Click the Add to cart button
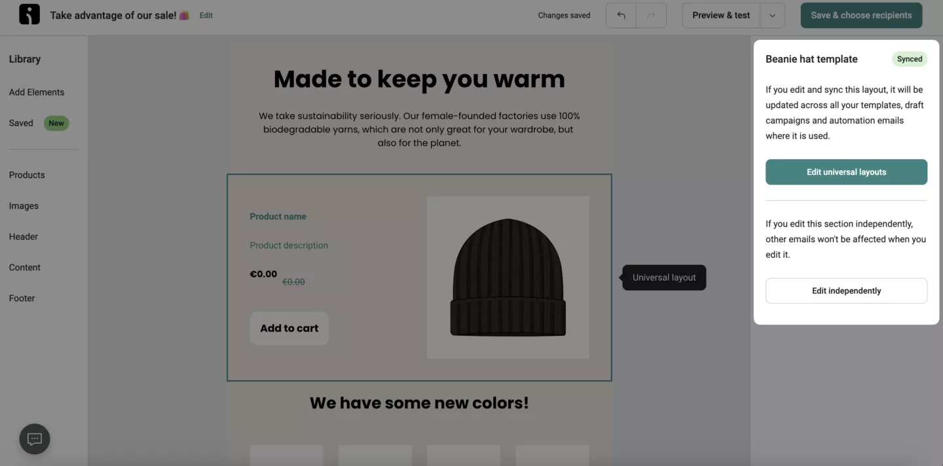This screenshot has width=943, height=466. tap(289, 329)
